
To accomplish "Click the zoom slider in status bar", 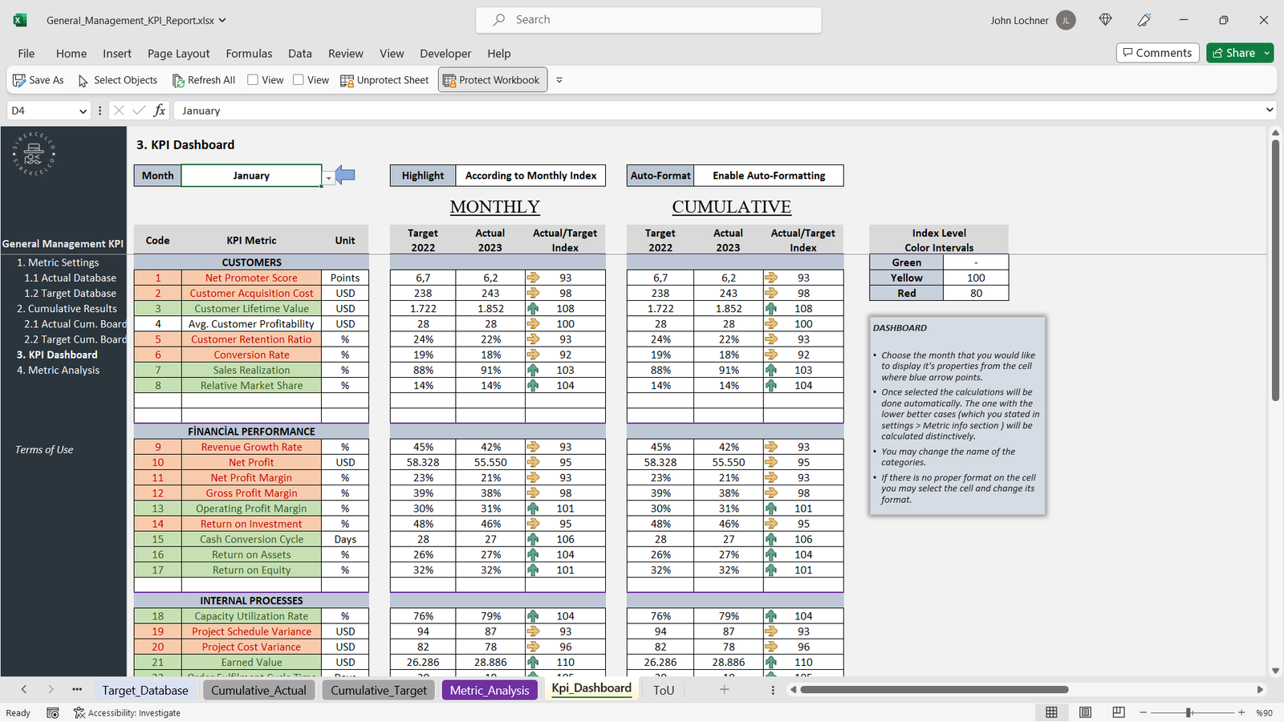I will pyautogui.click(x=1189, y=712).
